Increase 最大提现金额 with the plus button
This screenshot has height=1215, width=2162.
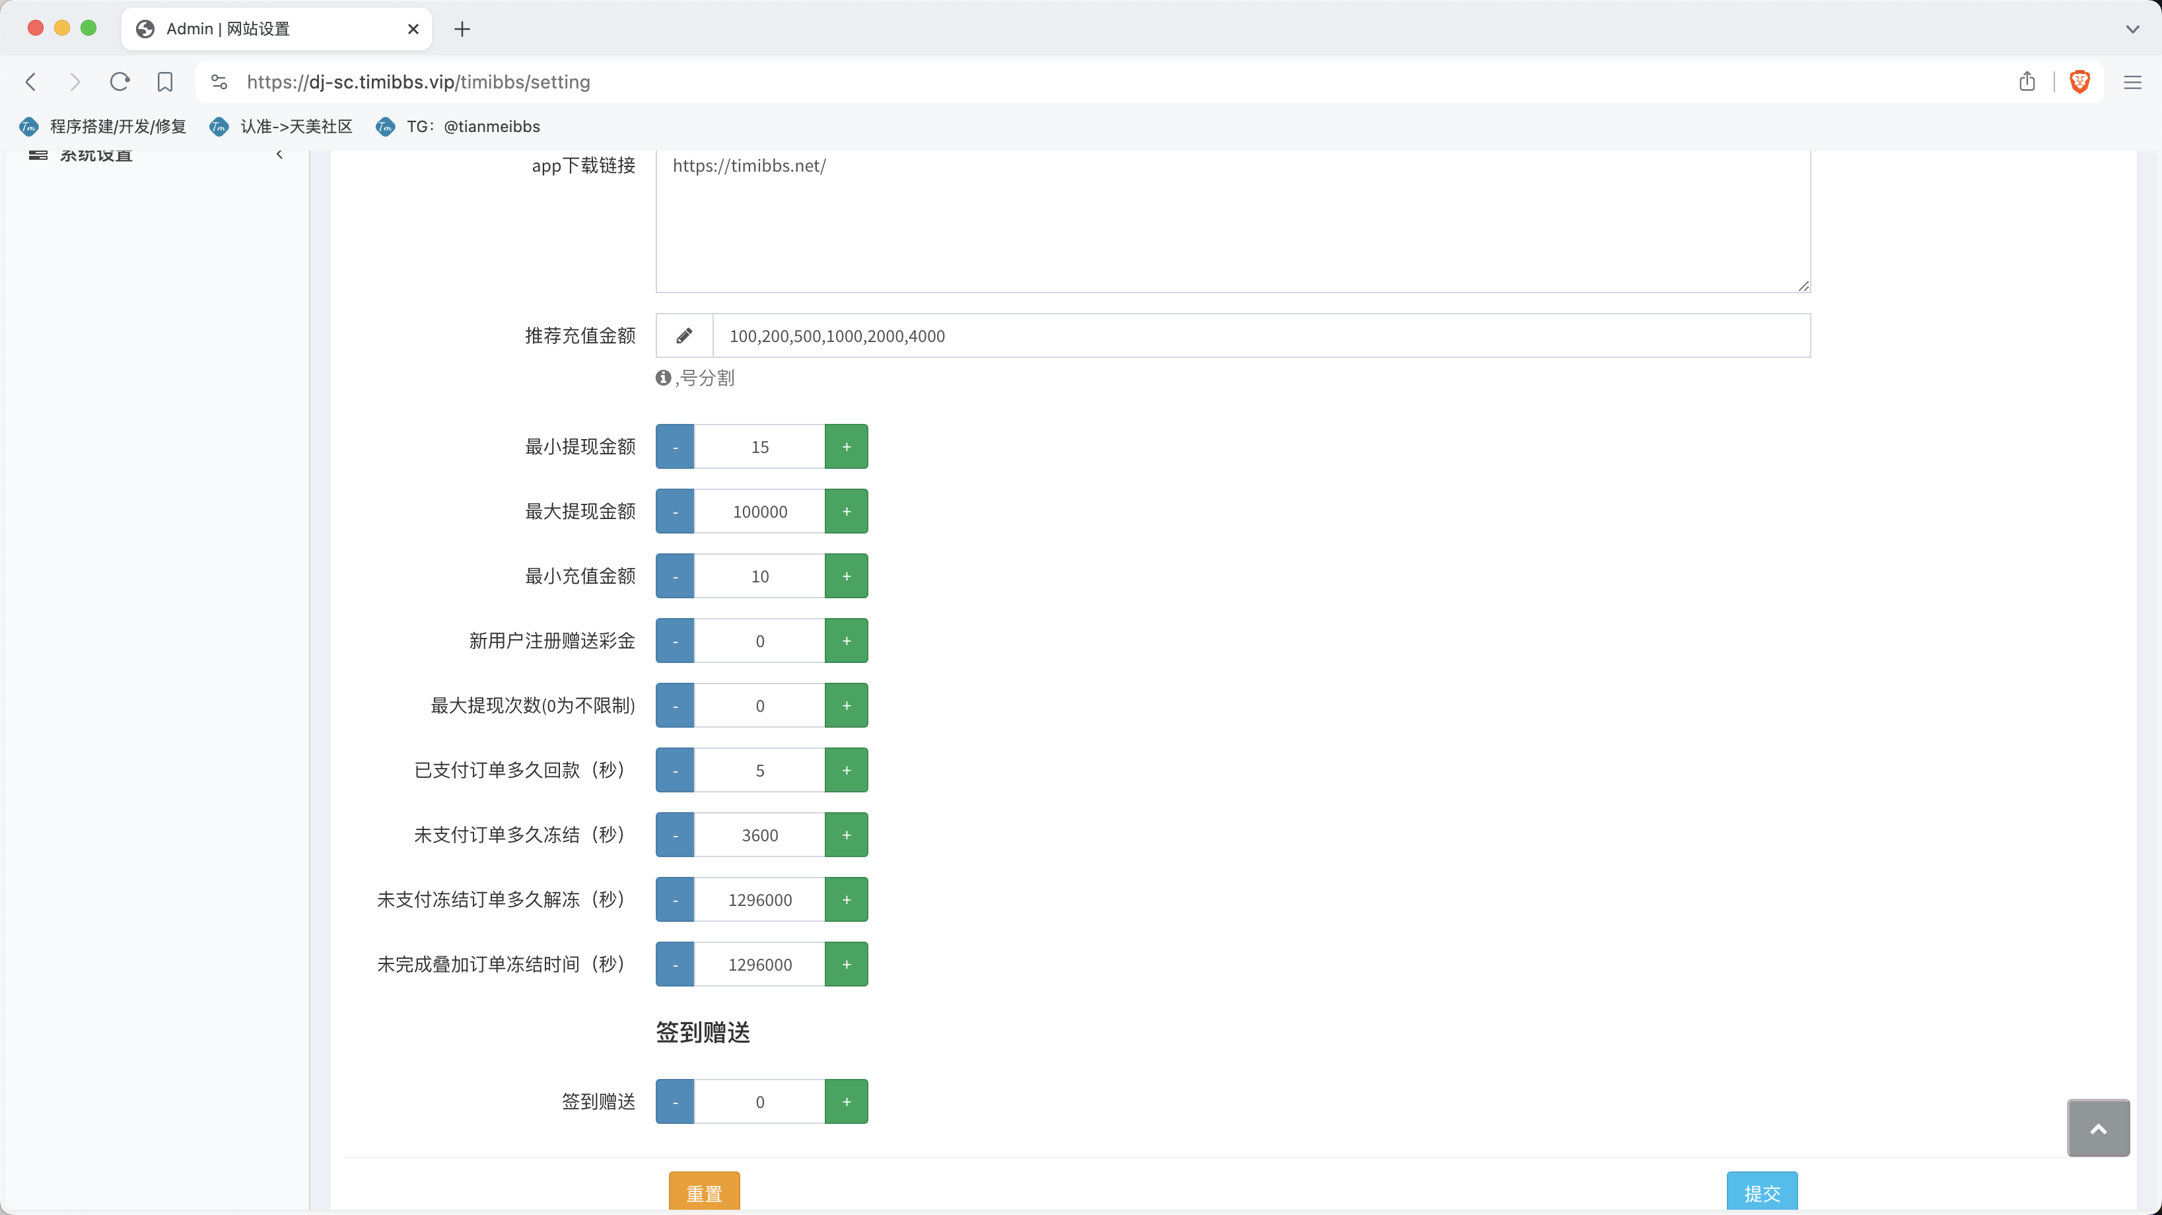(846, 511)
